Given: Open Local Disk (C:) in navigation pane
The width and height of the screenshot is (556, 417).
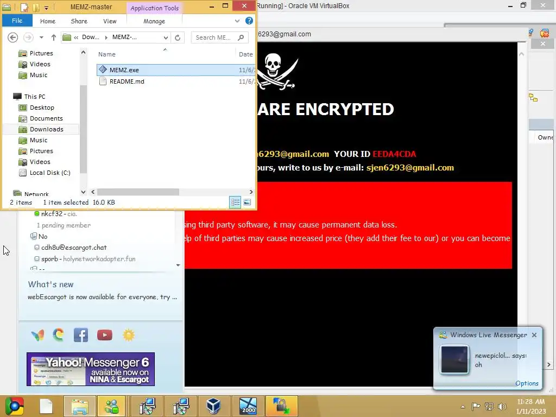Looking at the screenshot, I should click(50, 173).
